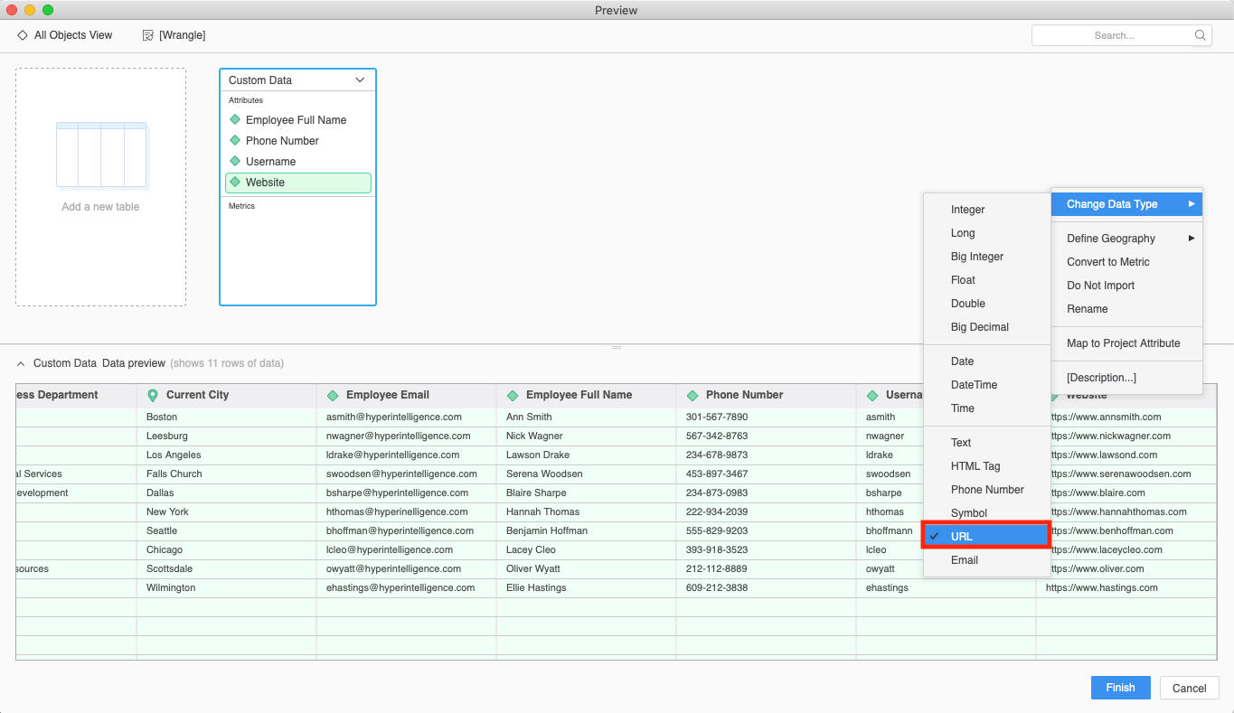Click the Current City geography pin icon
1234x713 pixels.
click(153, 395)
